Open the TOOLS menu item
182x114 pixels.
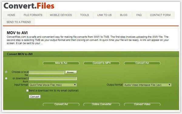click(x=85, y=15)
